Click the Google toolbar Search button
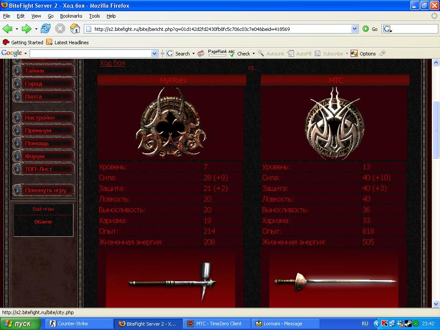Viewport: 440px width, 330px height. pos(178,54)
